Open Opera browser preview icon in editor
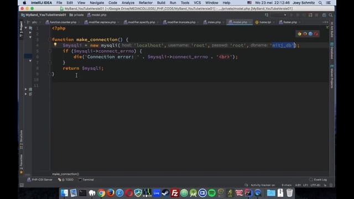 [316, 34]
